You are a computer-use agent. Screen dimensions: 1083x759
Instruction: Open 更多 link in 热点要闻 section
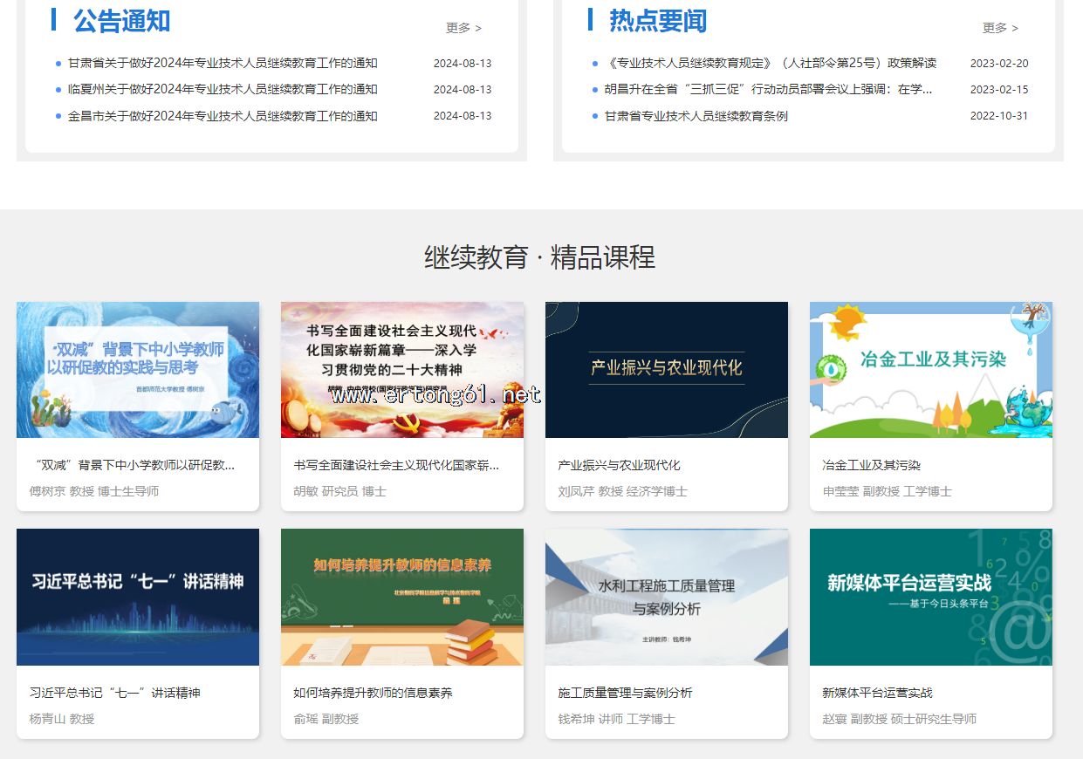tap(1000, 28)
